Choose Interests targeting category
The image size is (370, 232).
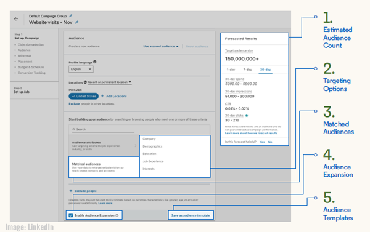(x=149, y=169)
